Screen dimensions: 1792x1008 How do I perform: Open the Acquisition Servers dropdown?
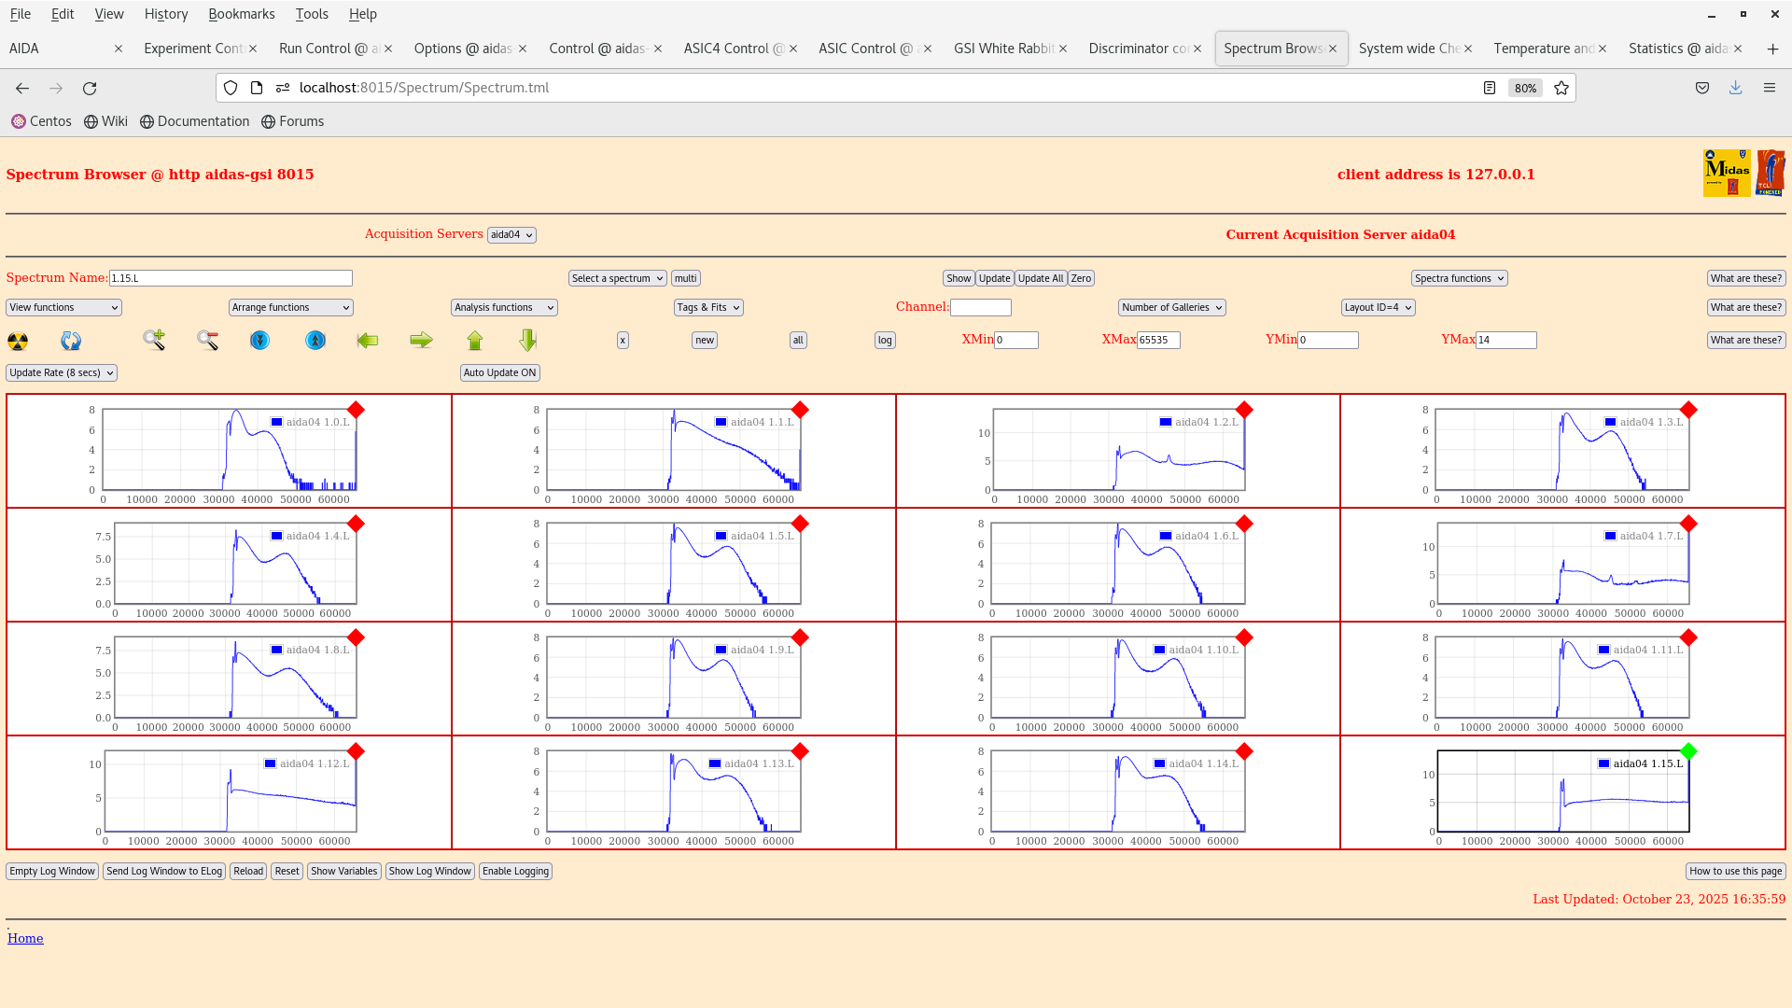click(511, 234)
